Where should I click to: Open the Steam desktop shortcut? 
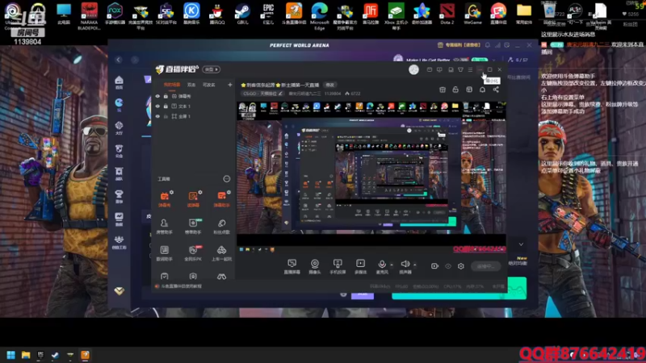point(243,14)
